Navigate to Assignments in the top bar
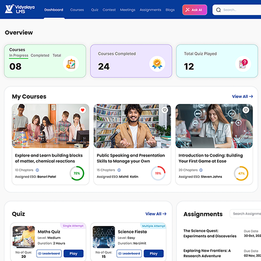The width and height of the screenshot is (261, 261). tap(150, 10)
